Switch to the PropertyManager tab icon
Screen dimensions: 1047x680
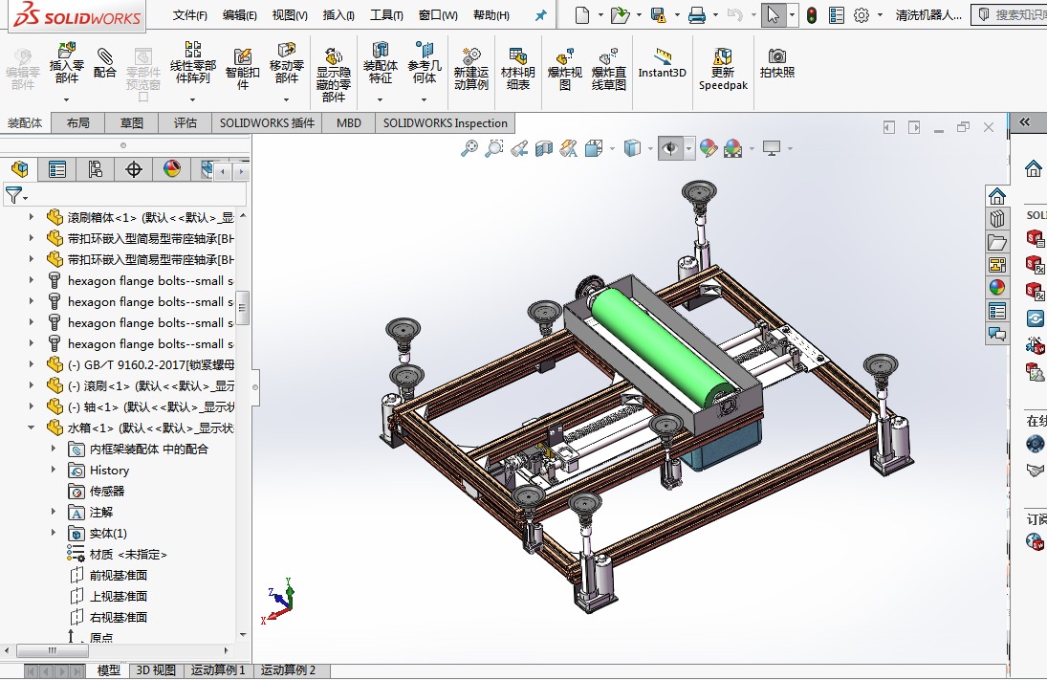click(57, 169)
